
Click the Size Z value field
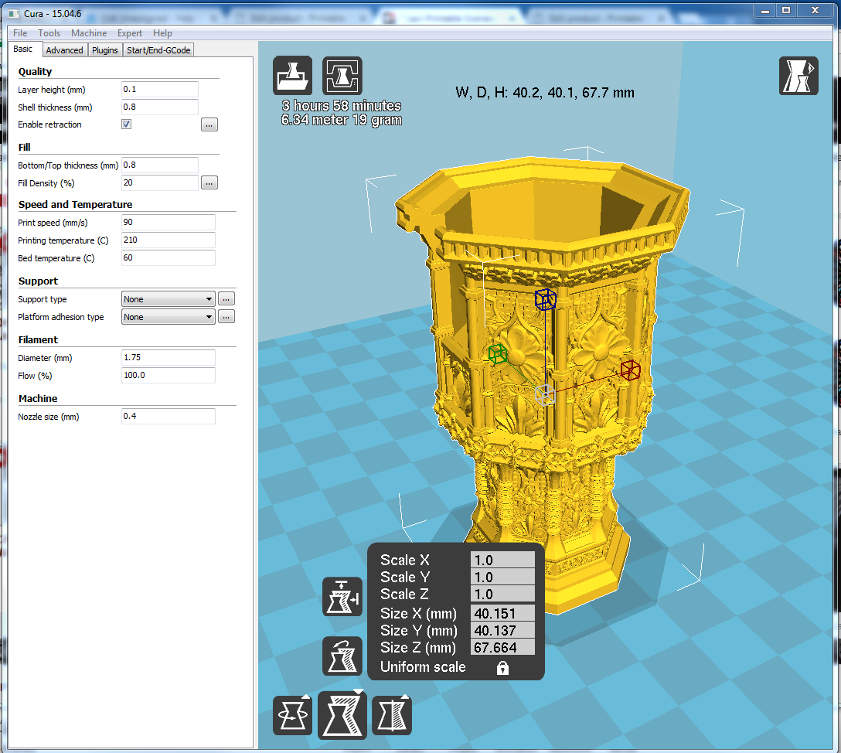point(502,648)
